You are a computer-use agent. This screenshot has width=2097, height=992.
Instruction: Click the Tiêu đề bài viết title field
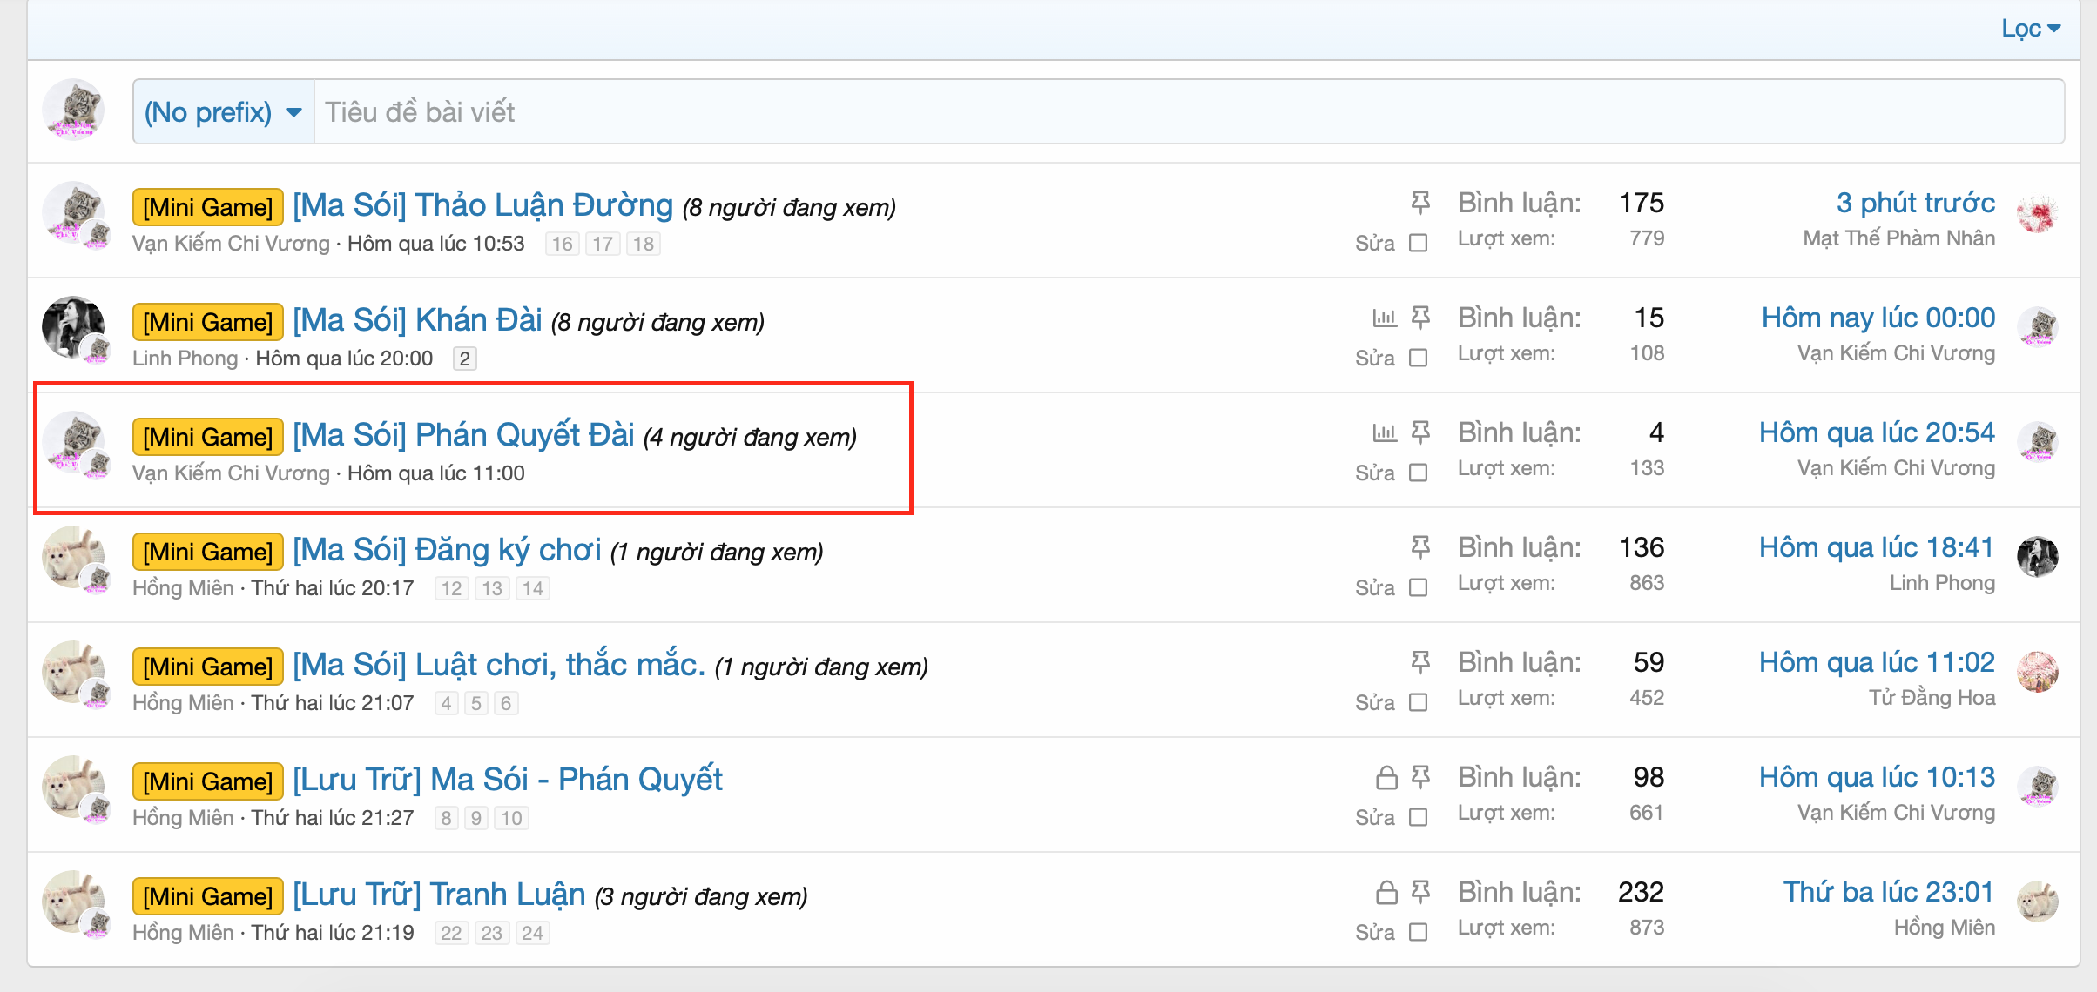click(1188, 112)
